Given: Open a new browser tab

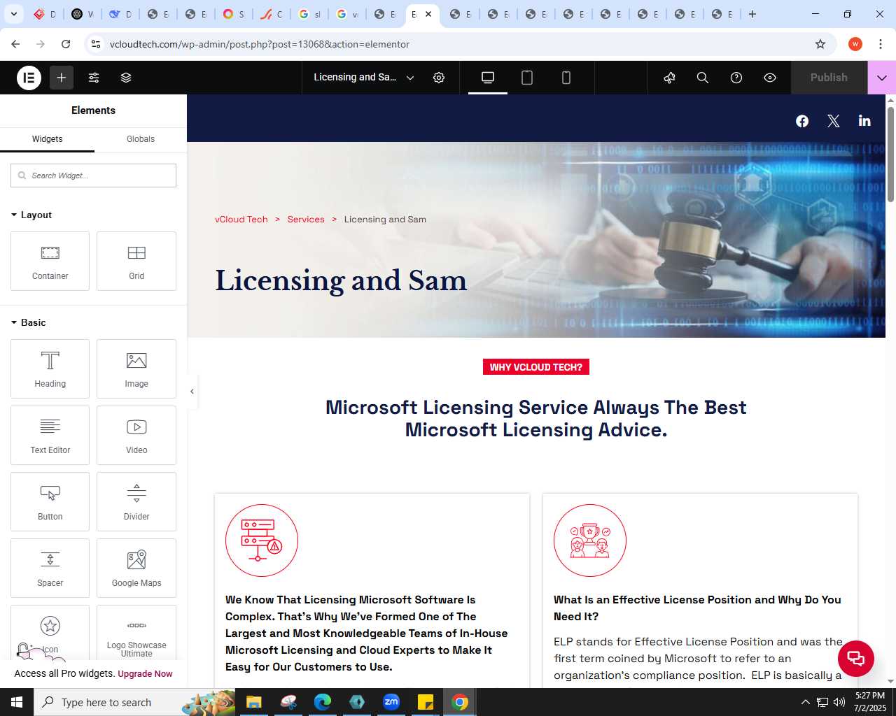Looking at the screenshot, I should point(752,14).
